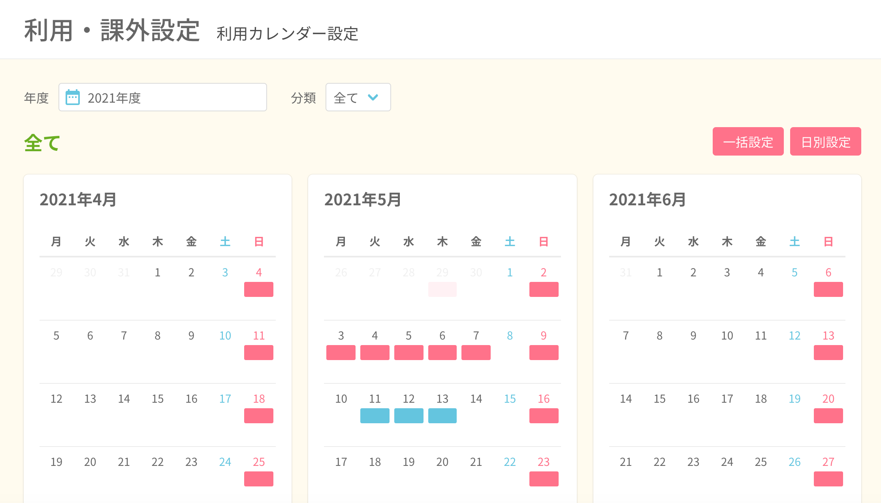
Task: Click date 12 in June 2021 calendar
Action: pyautogui.click(x=794, y=336)
